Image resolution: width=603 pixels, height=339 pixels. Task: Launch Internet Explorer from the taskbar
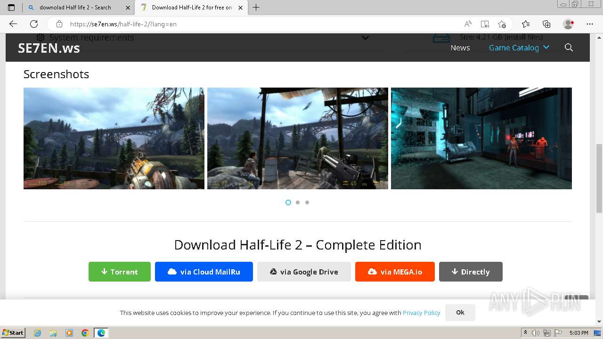click(38, 333)
